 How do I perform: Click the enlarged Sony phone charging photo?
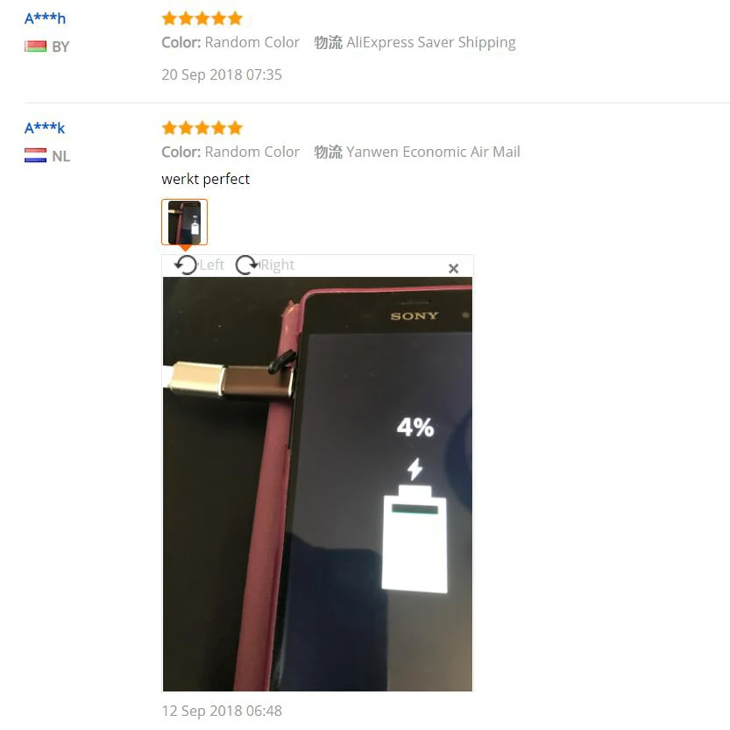pos(318,484)
